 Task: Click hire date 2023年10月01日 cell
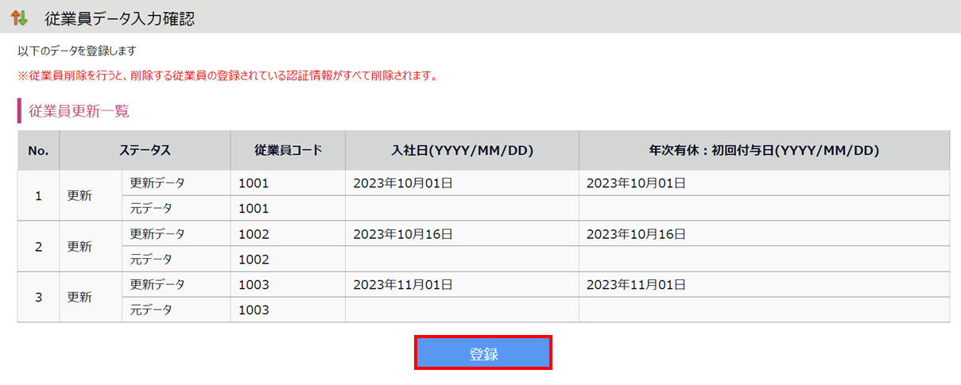[x=403, y=183]
